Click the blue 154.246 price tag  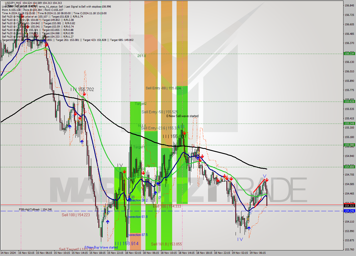point(349,211)
